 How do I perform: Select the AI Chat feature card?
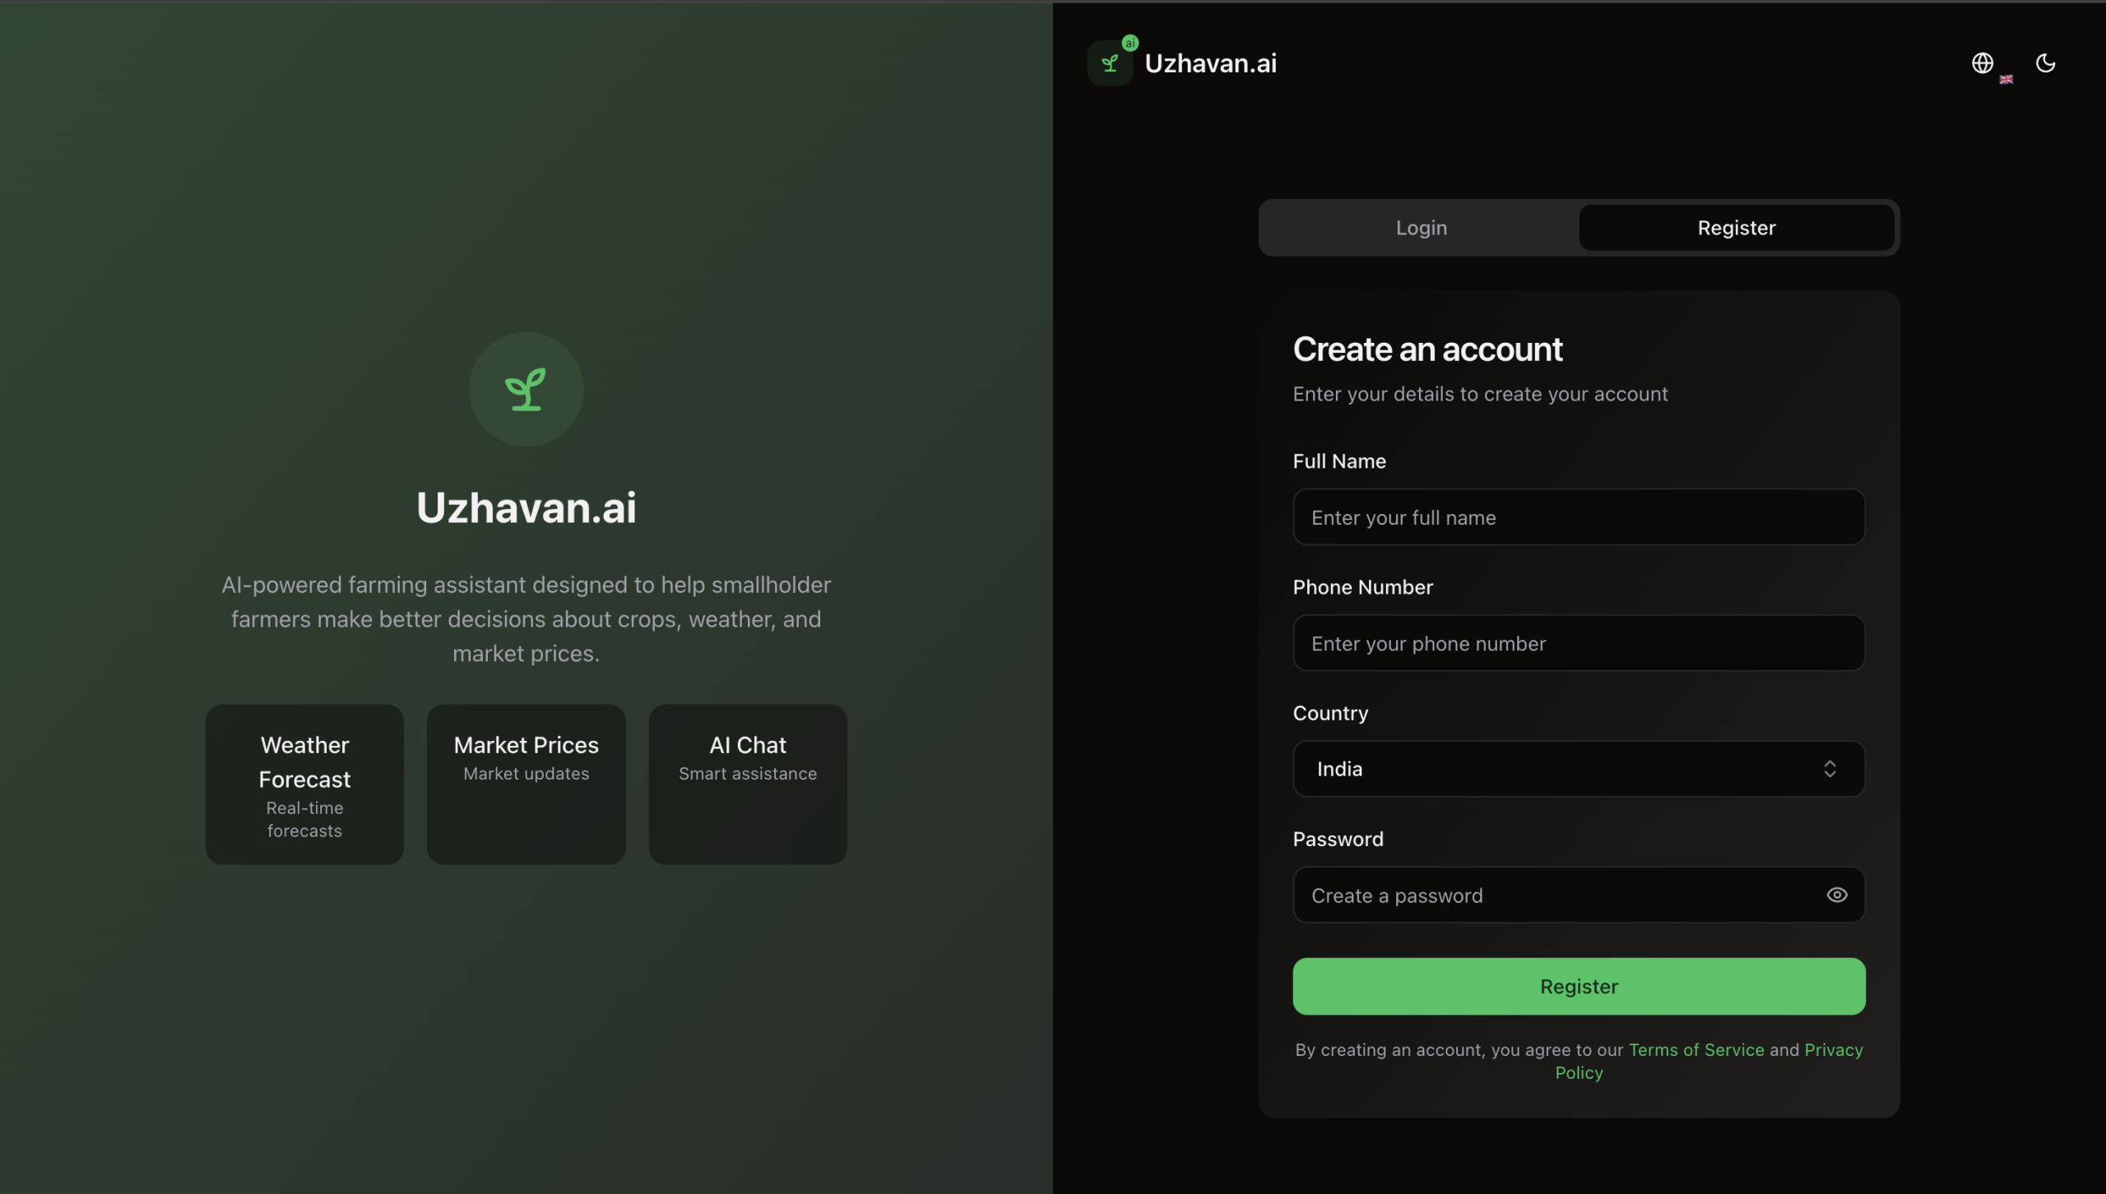coord(748,784)
